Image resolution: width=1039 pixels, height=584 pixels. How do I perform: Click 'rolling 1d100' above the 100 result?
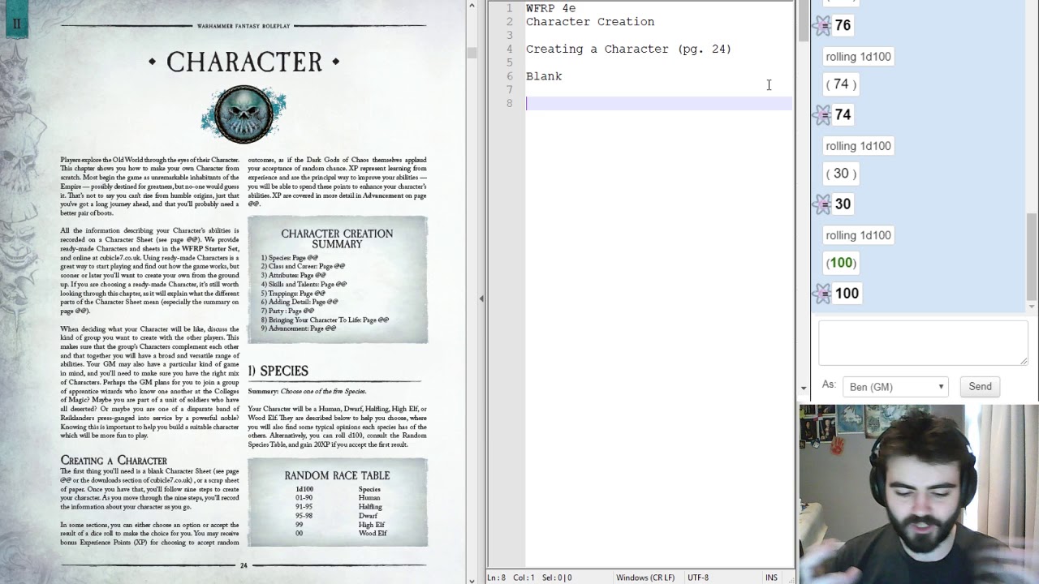coord(858,235)
